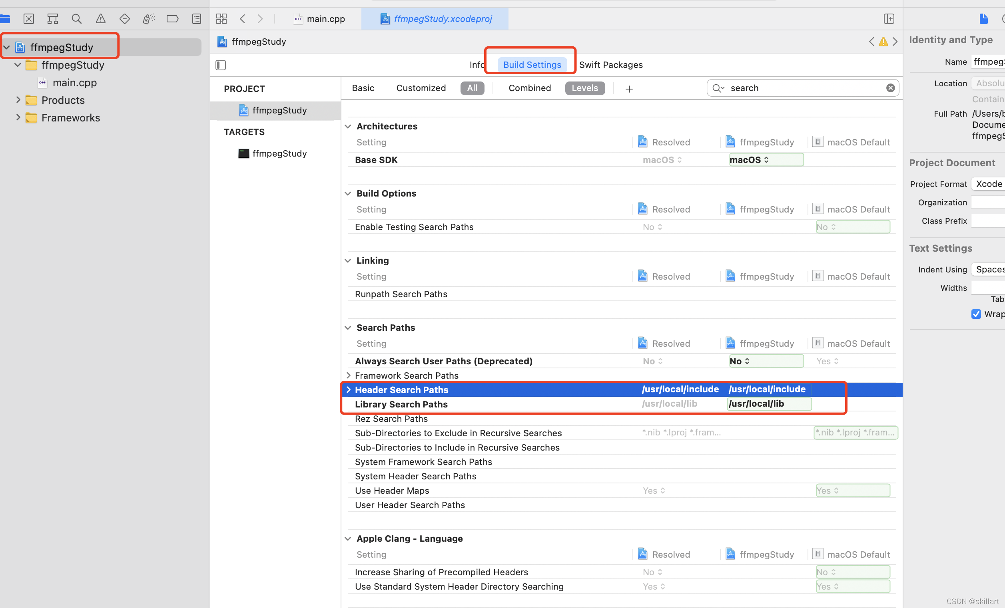Click the add editor split icon
Image resolution: width=1005 pixels, height=608 pixels.
pyautogui.click(x=889, y=19)
